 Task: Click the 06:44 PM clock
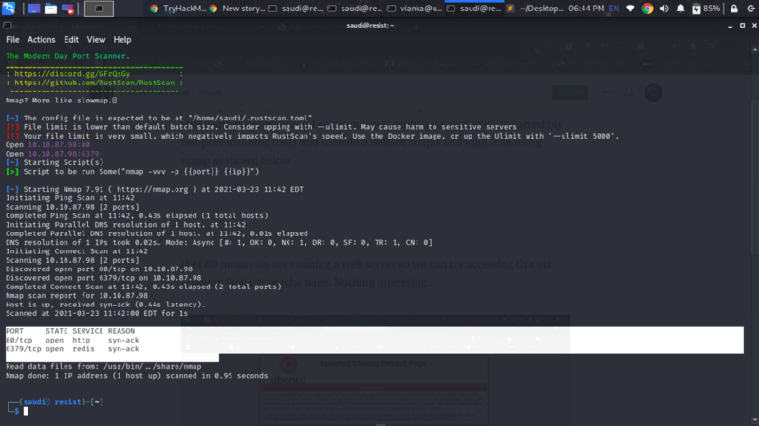point(586,9)
